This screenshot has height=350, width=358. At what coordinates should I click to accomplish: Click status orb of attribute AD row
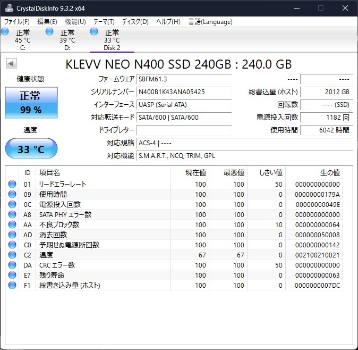tap(12, 235)
